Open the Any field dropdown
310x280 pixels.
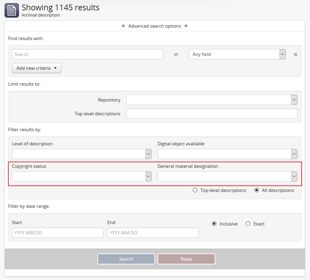click(237, 54)
